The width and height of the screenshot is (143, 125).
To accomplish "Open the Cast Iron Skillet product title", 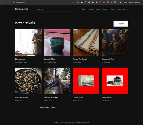I will coord(21,97).
